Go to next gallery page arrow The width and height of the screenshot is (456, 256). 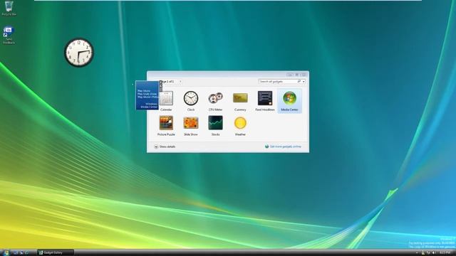pos(180,82)
